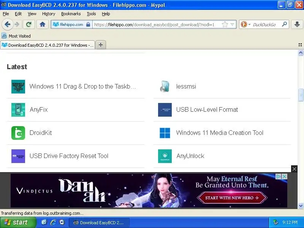Click the AnyUnlock app icon
This screenshot has width=304, height=228.
(165, 156)
